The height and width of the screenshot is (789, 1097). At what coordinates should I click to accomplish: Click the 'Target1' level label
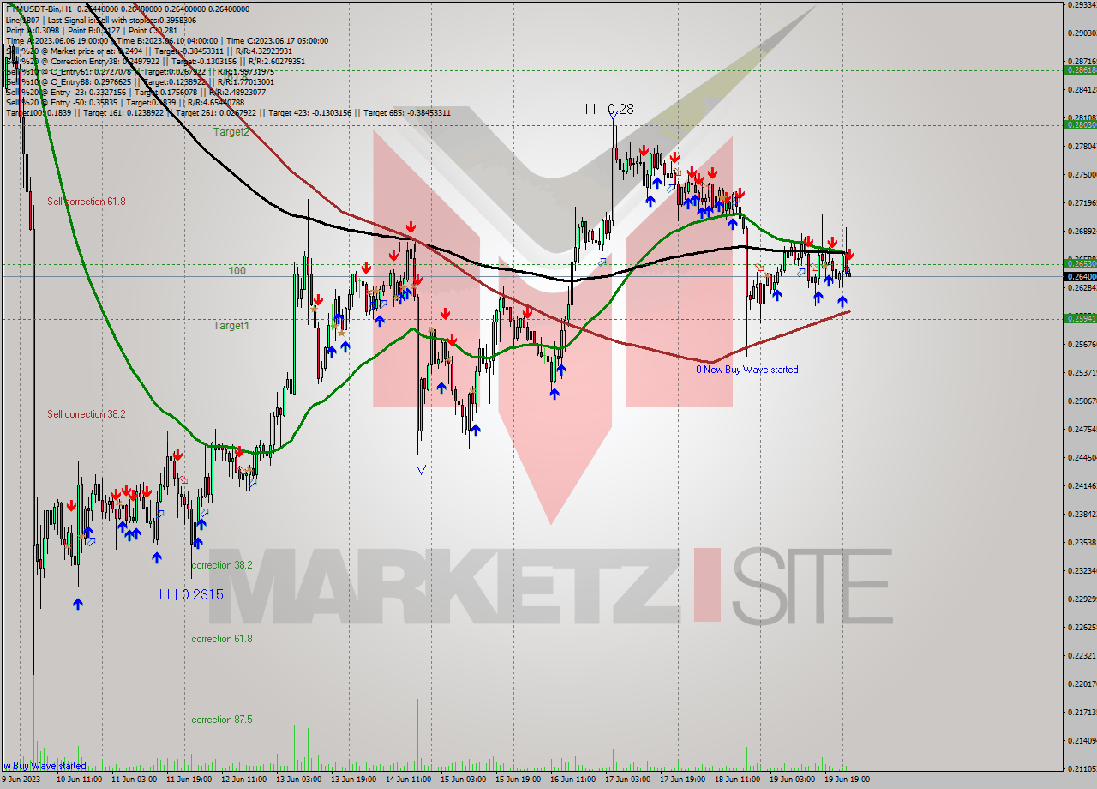click(231, 326)
